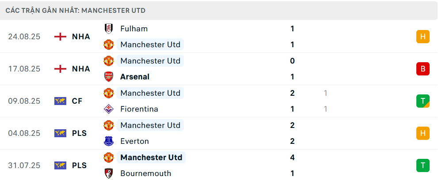
Task: Click the Everton club crest icon
Action: 108,141
